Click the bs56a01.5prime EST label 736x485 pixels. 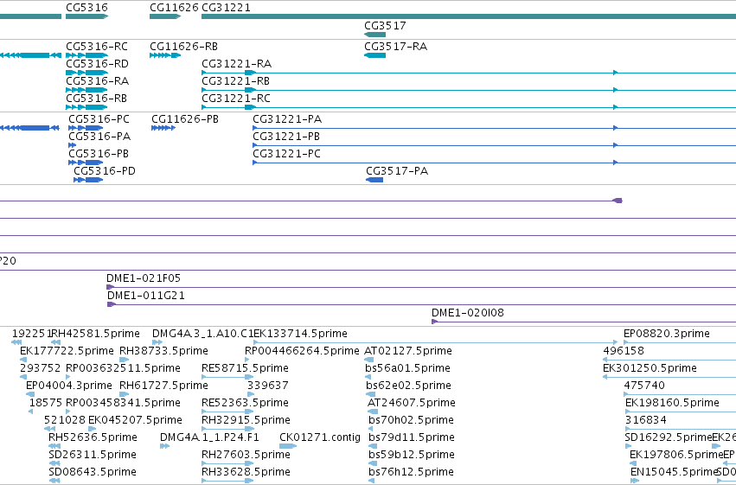[408, 368]
